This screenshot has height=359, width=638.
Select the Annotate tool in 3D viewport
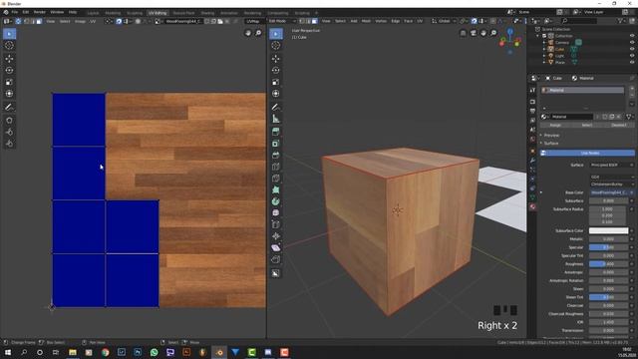(276, 107)
